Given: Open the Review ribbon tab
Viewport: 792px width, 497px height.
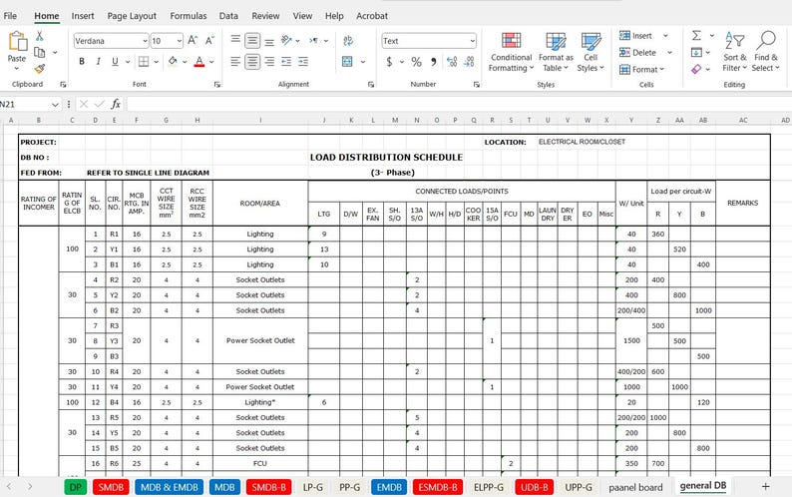Looking at the screenshot, I should 265,16.
